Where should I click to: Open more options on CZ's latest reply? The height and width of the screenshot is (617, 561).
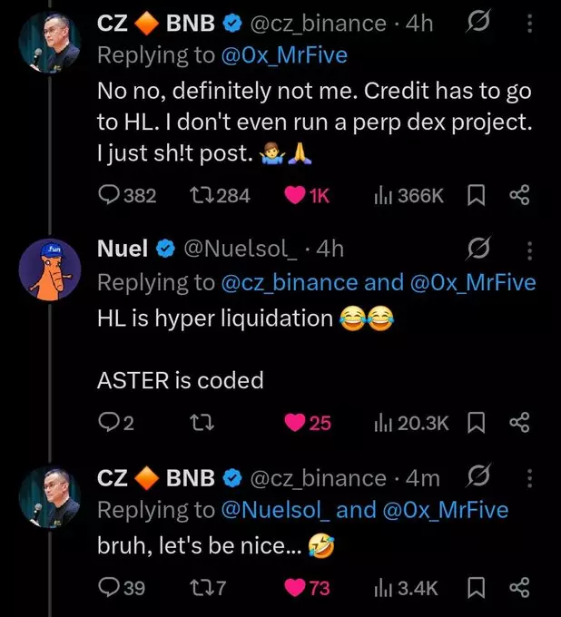(x=531, y=477)
